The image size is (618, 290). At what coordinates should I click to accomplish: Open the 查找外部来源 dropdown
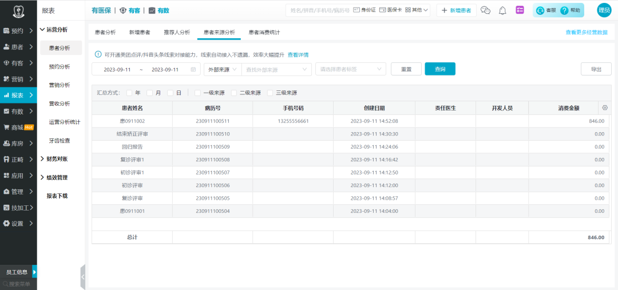[277, 69]
